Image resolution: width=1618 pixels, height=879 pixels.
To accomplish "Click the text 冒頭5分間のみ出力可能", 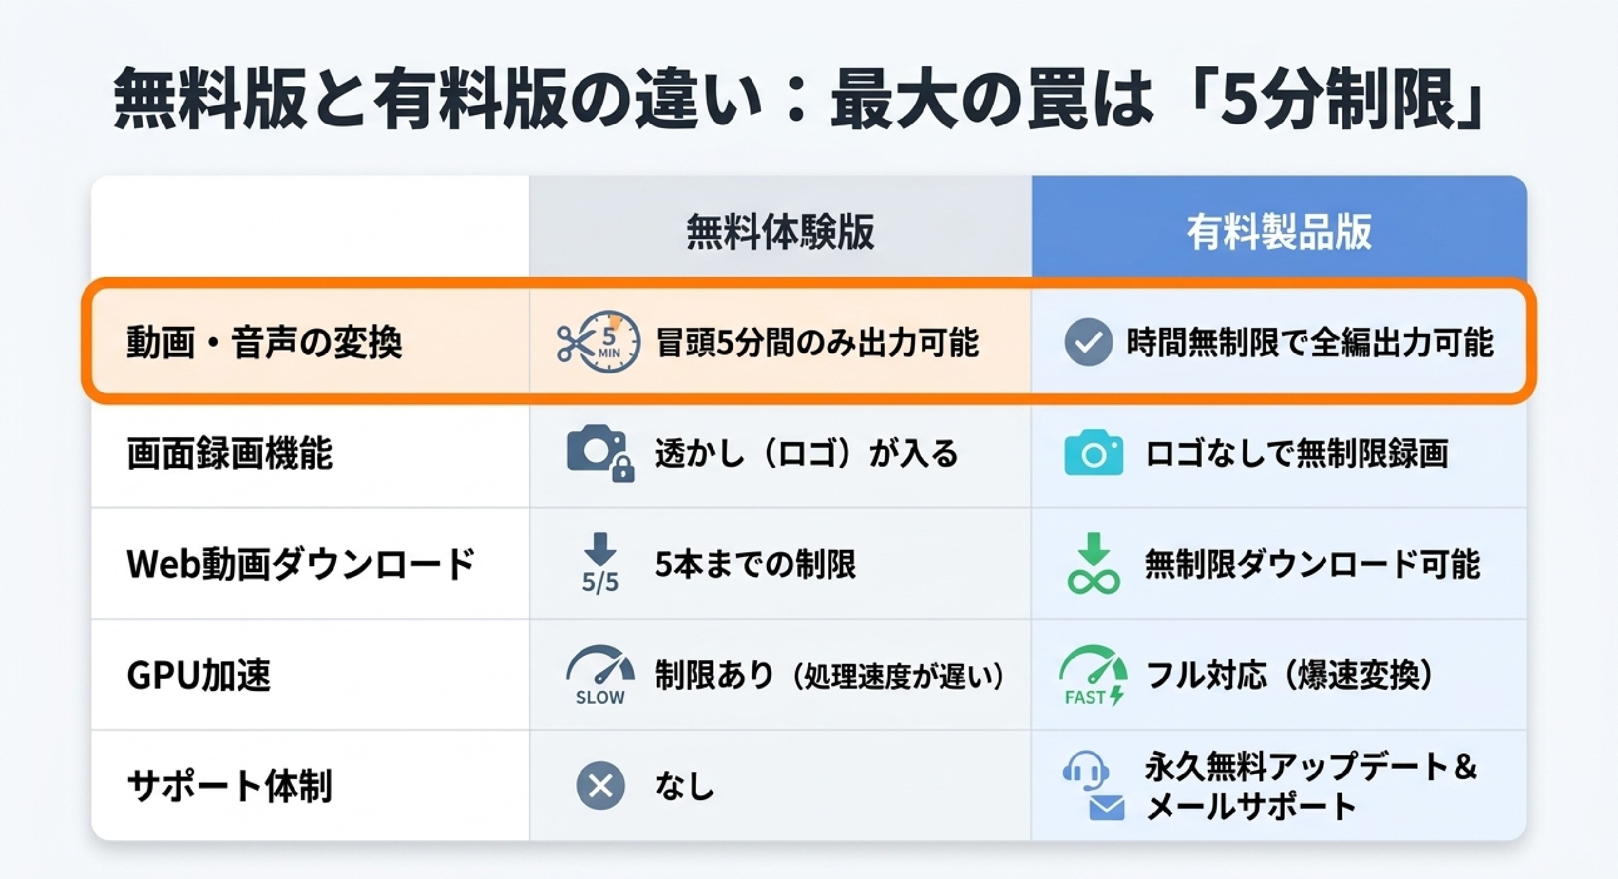I will tap(817, 343).
